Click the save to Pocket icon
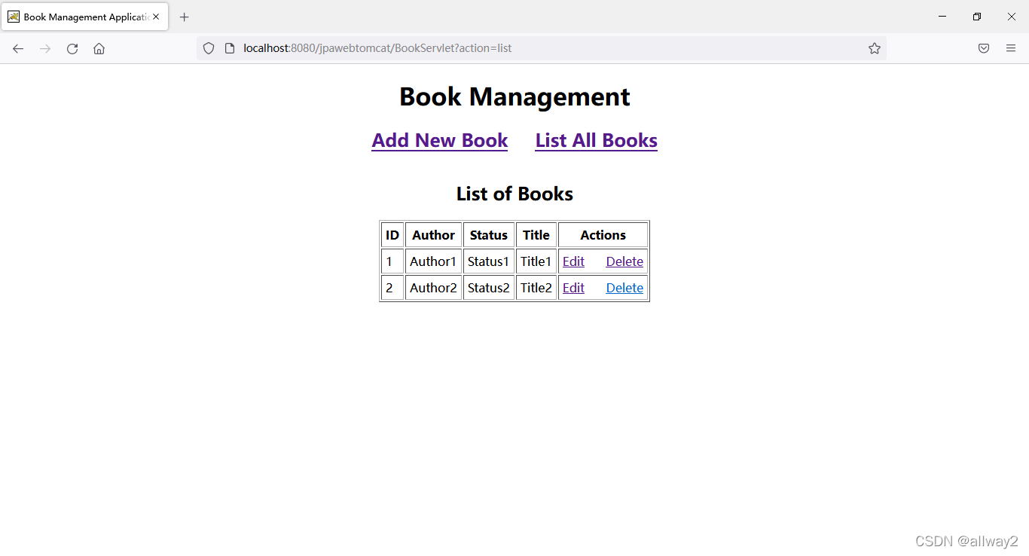The image size is (1029, 556). [984, 48]
